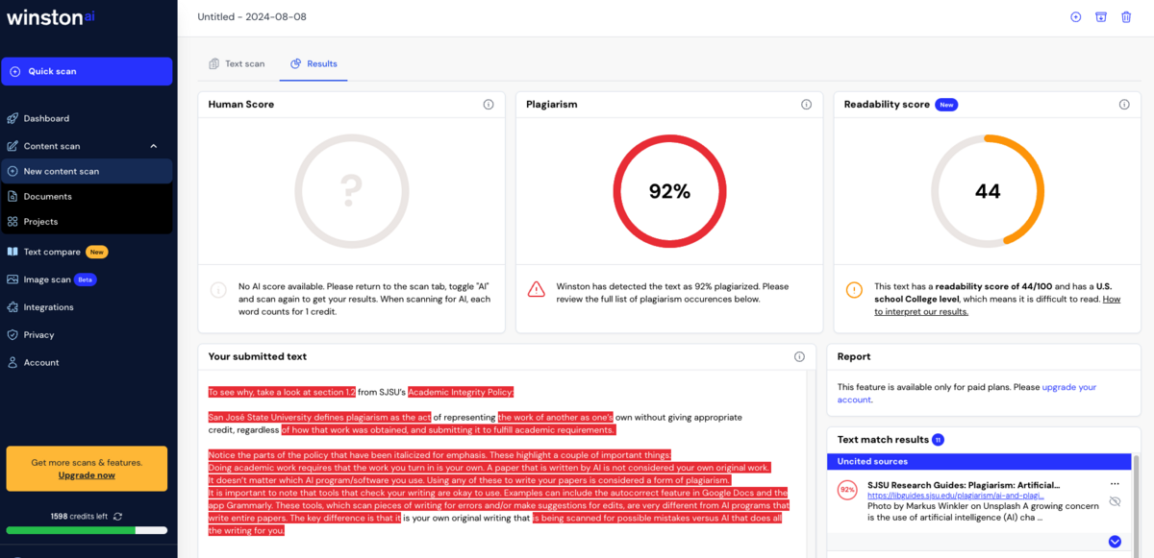
Task: Click the text match results scrollbar
Action: (x=1135, y=499)
